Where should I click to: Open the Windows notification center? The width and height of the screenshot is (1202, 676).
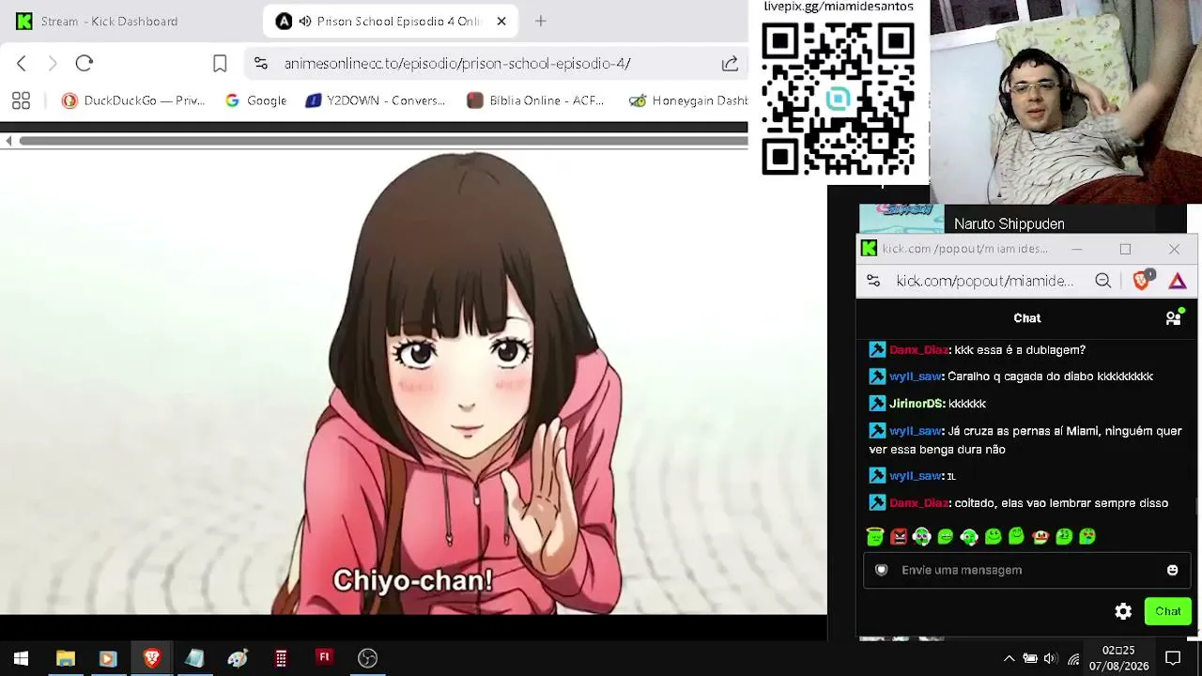(1173, 658)
